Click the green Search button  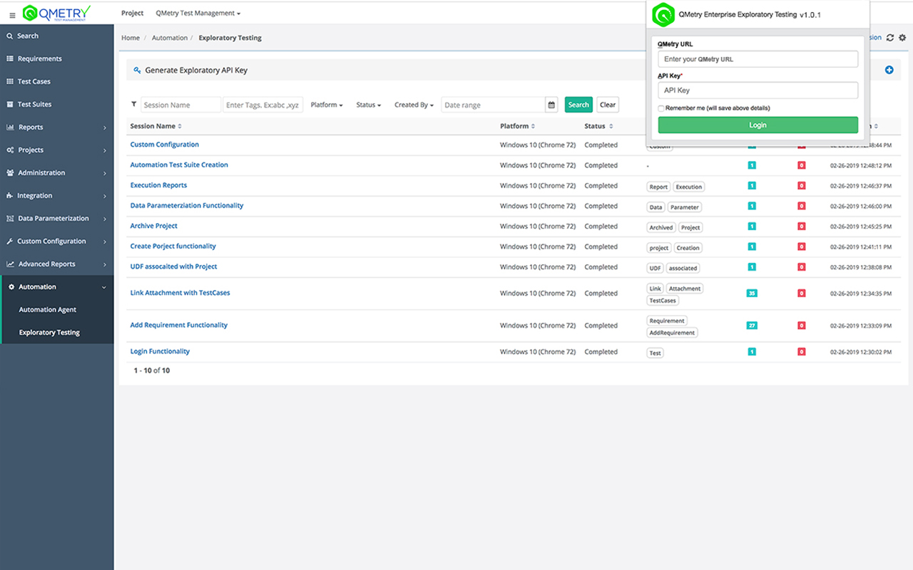tap(578, 105)
